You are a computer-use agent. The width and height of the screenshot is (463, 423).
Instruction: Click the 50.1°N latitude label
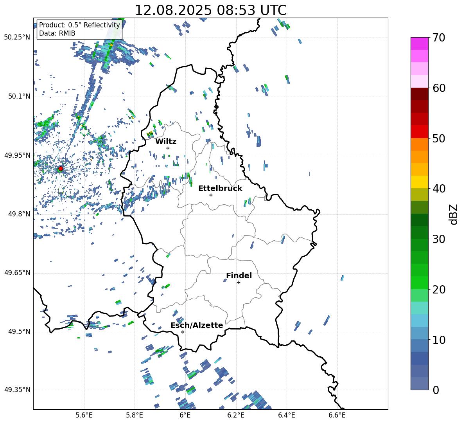[19, 96]
